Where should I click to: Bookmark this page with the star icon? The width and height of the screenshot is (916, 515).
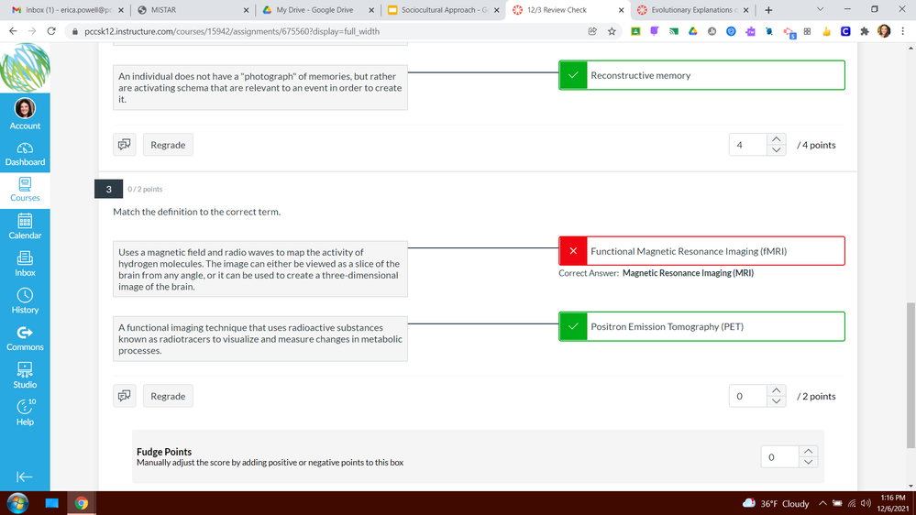[612, 31]
